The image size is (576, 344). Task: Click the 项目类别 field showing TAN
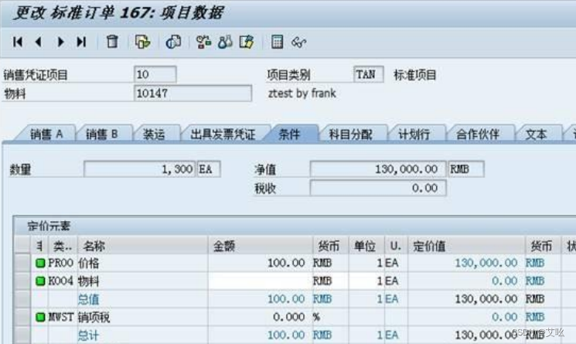369,74
